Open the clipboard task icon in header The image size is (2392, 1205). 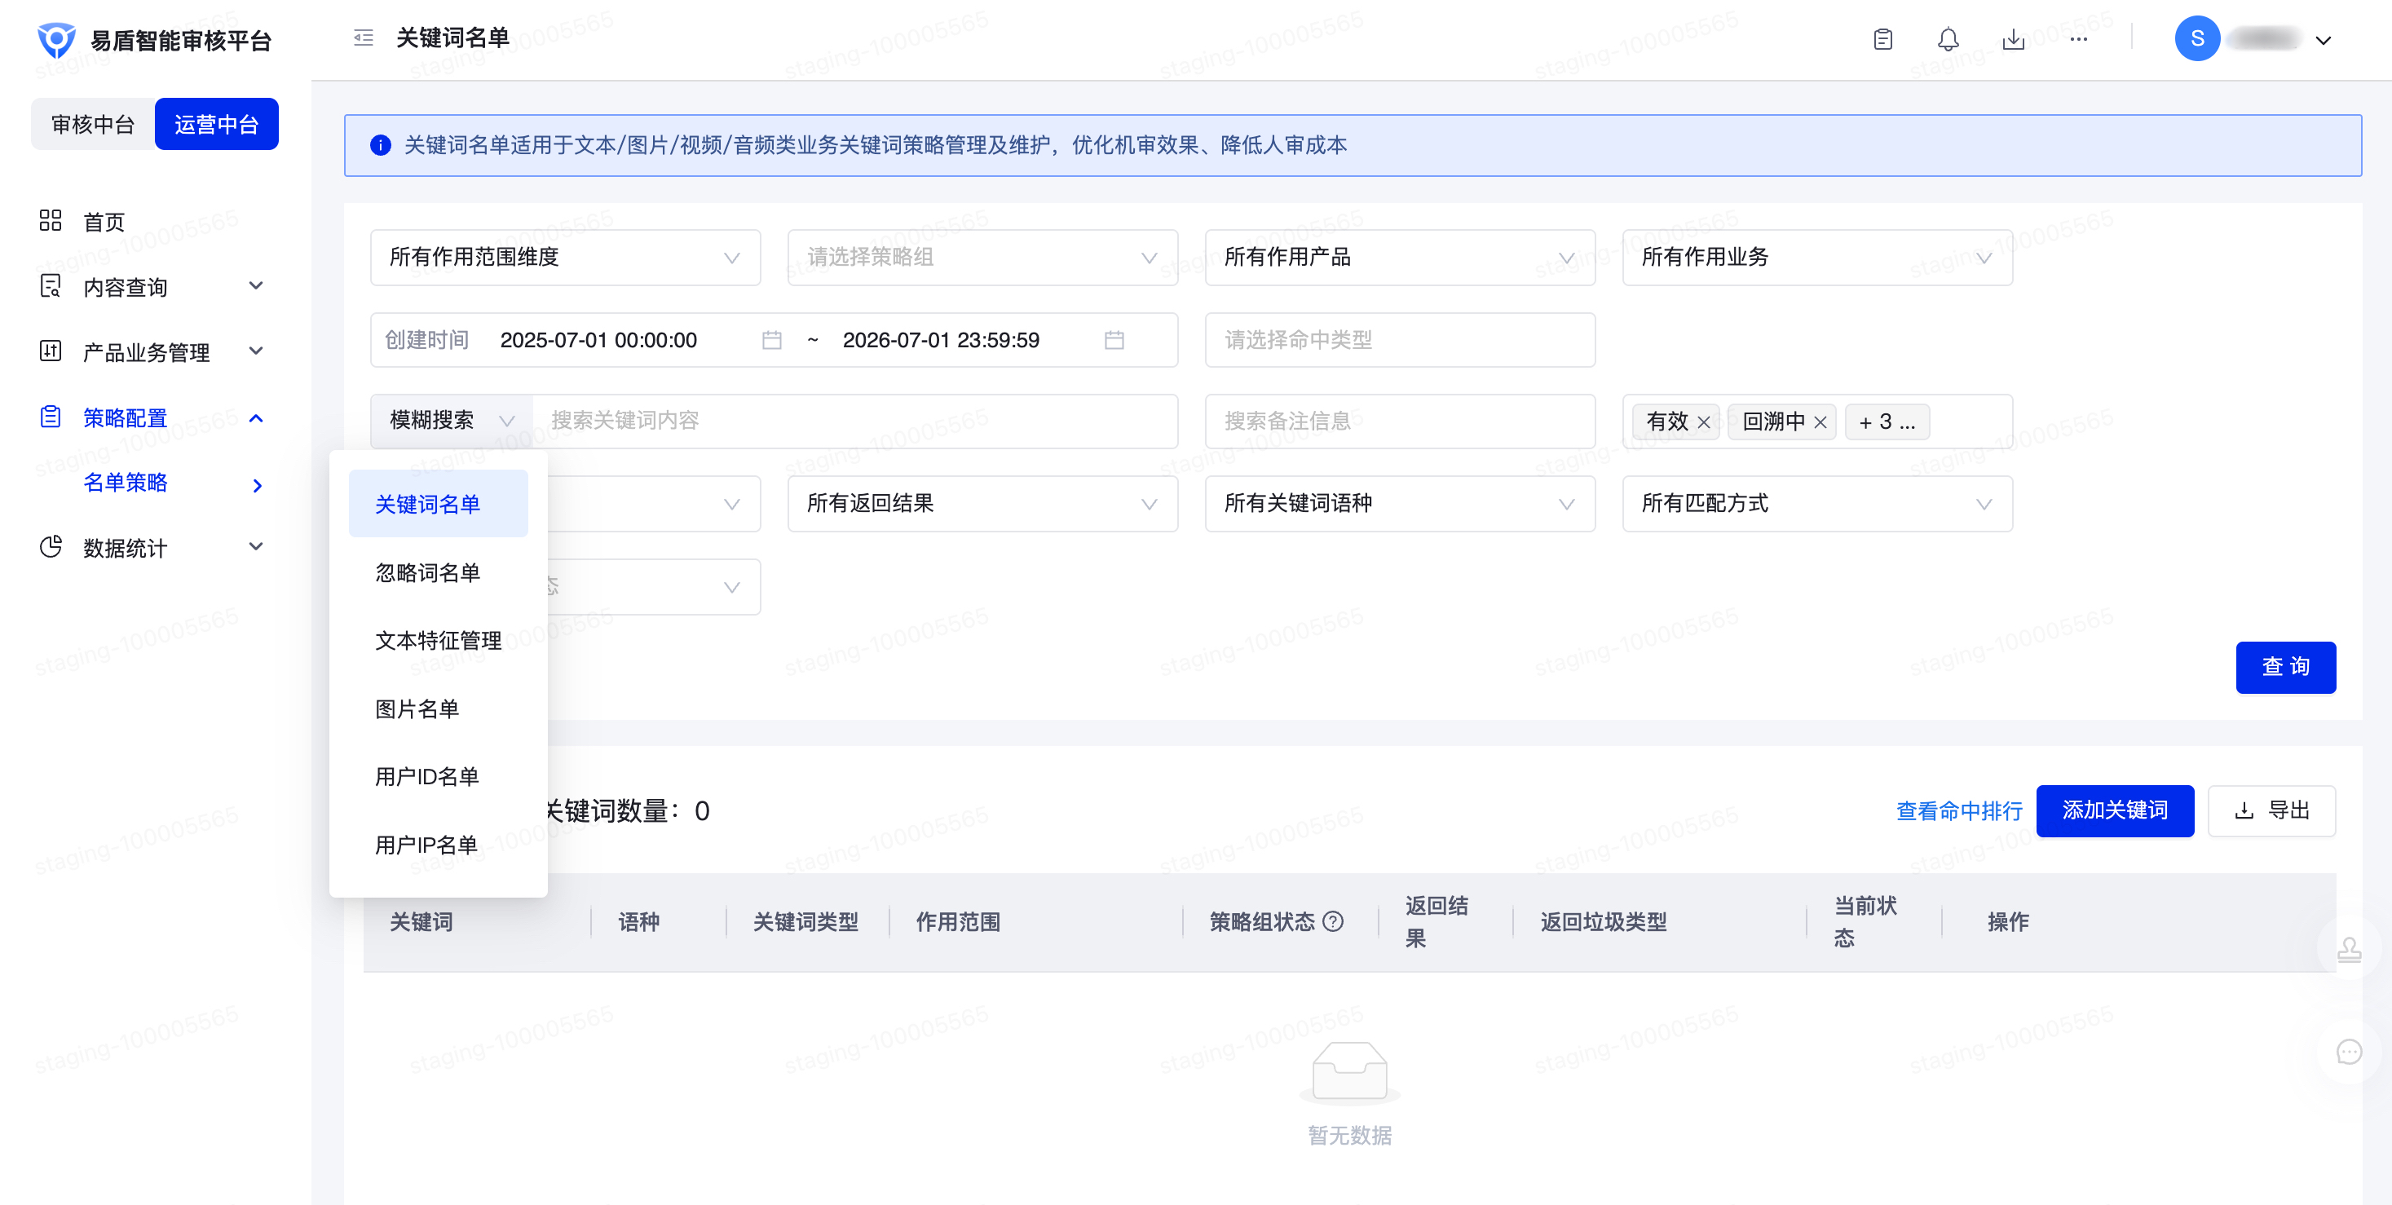tap(1883, 39)
